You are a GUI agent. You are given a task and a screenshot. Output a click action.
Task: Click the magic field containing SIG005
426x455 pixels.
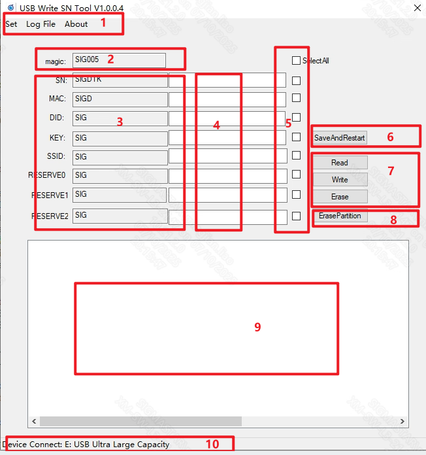[119, 60]
